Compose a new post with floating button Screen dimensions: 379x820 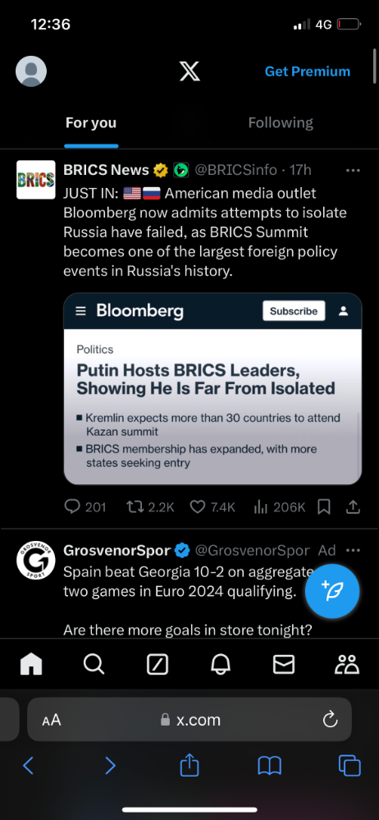[332, 592]
